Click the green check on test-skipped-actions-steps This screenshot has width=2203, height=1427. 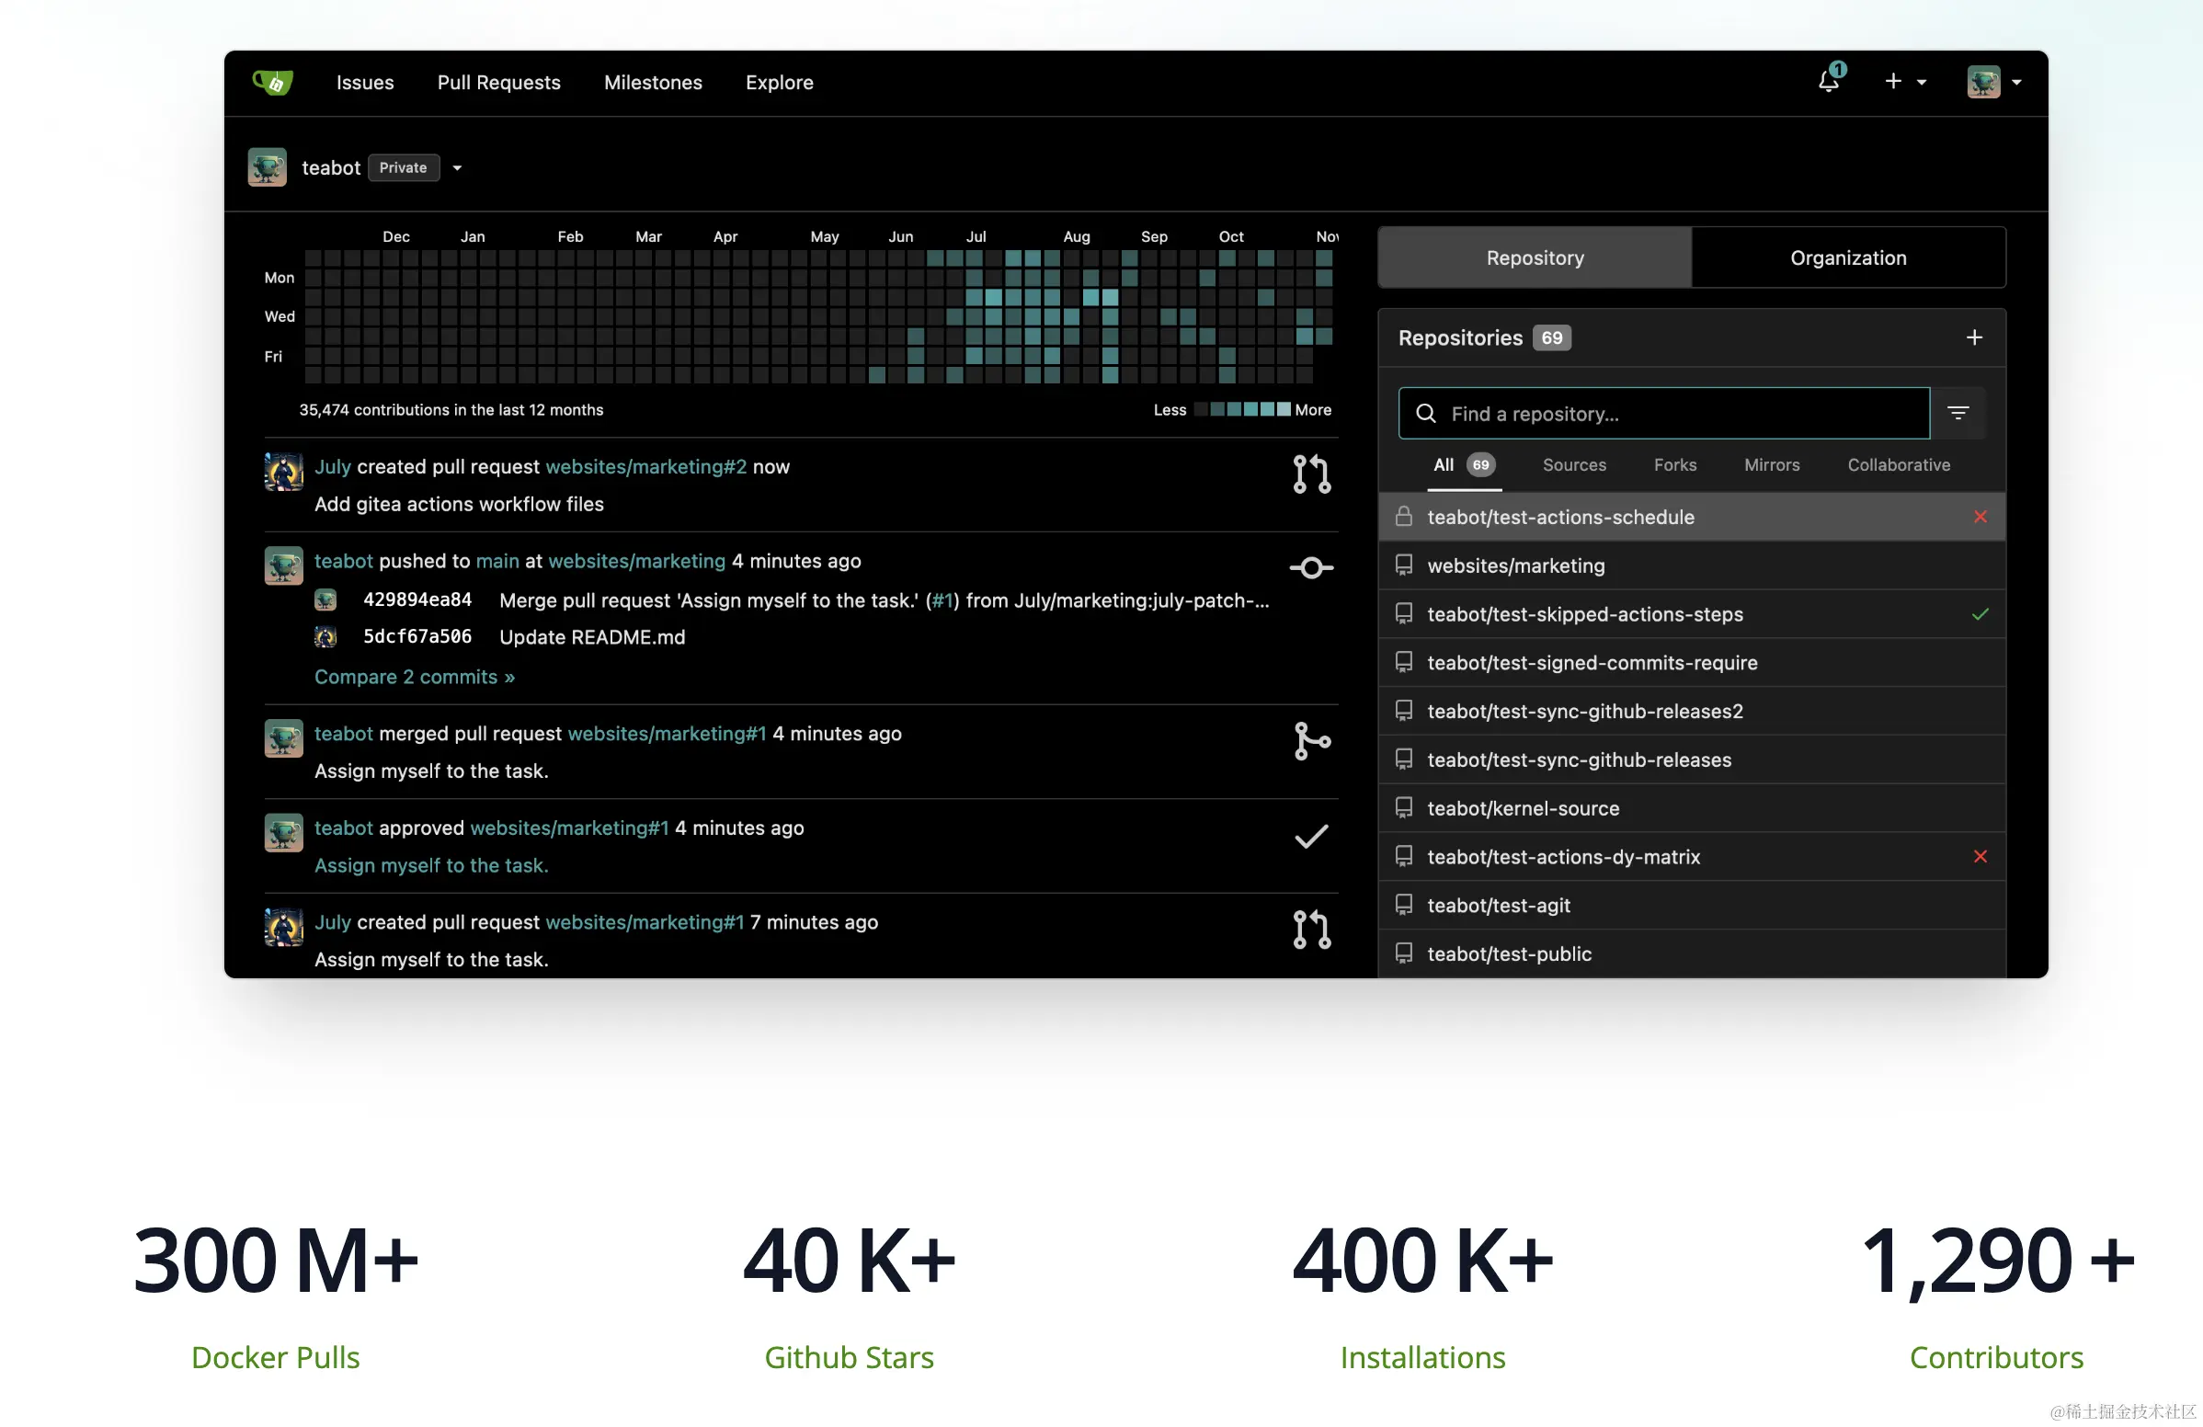pos(1980,613)
